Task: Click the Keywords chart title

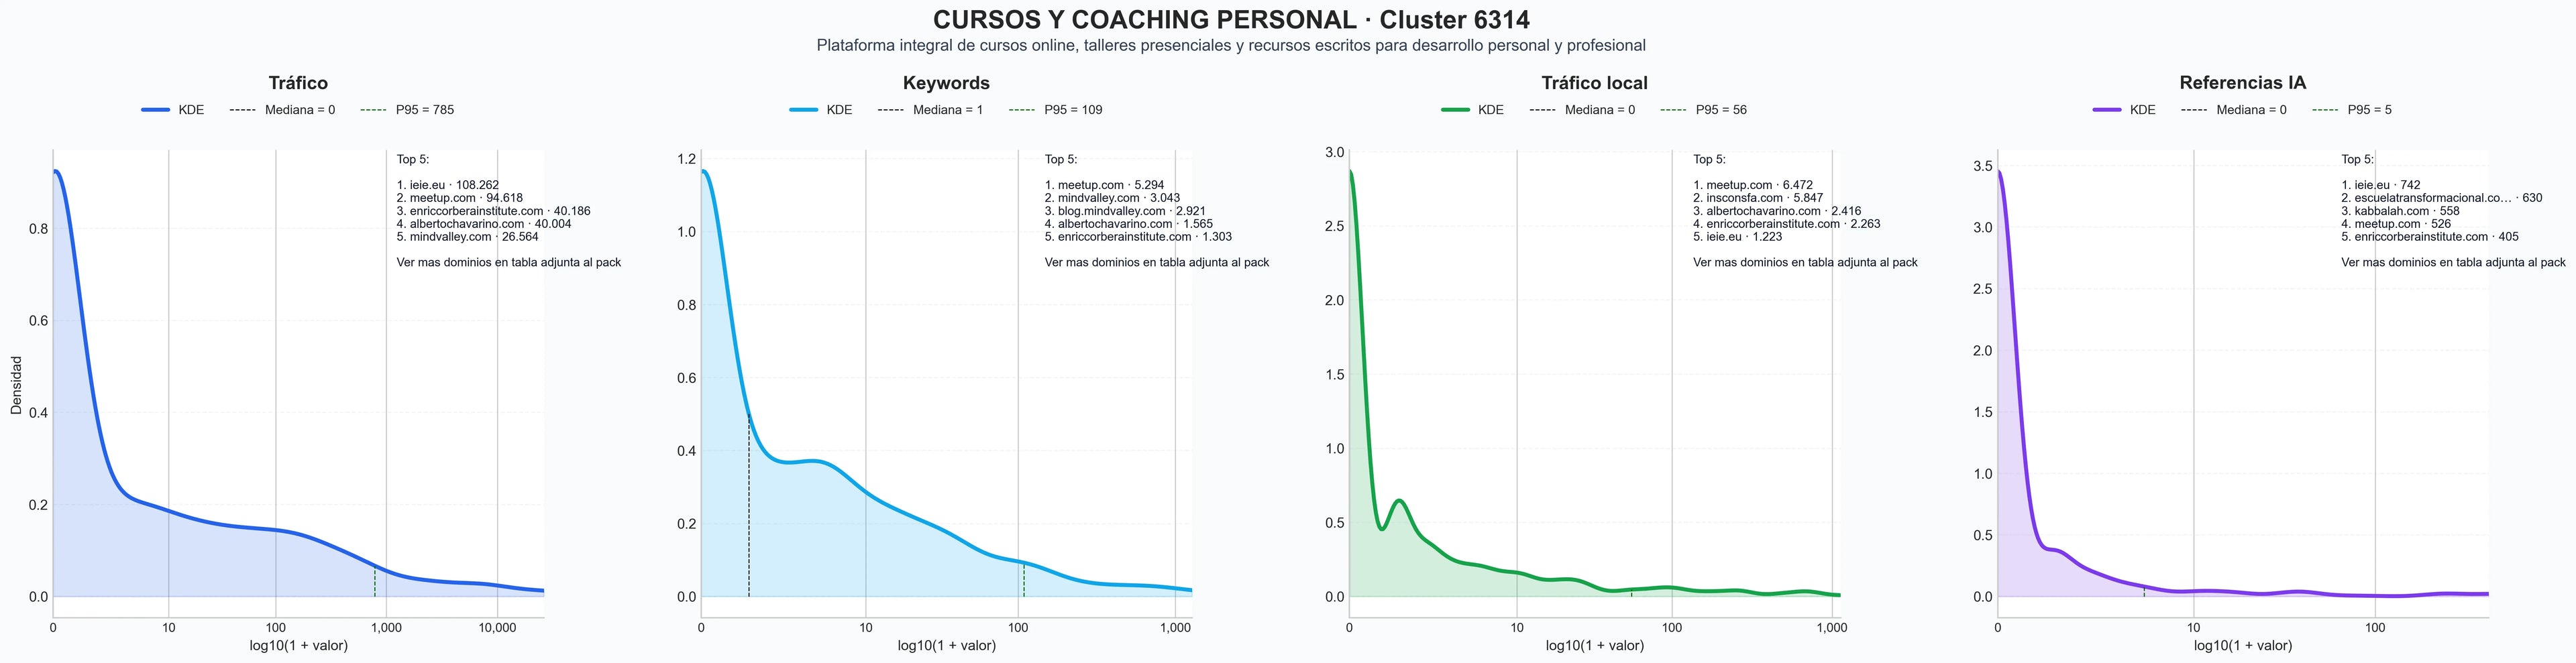Action: [946, 83]
